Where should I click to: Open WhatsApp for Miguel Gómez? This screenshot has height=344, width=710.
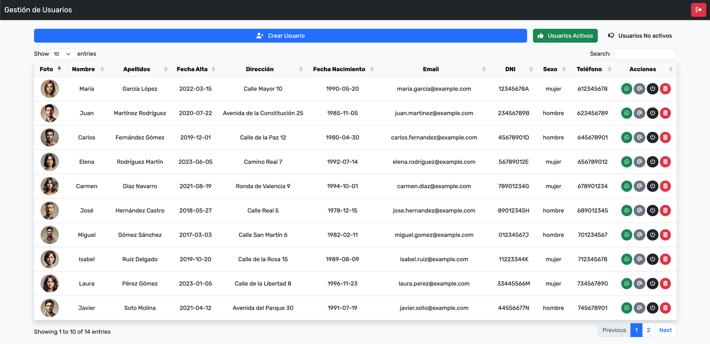tap(627, 235)
